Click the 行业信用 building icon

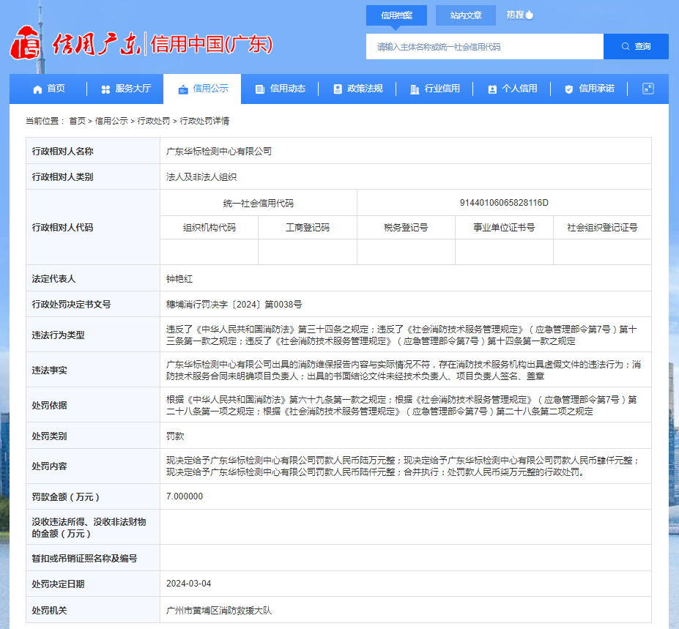[x=415, y=89]
